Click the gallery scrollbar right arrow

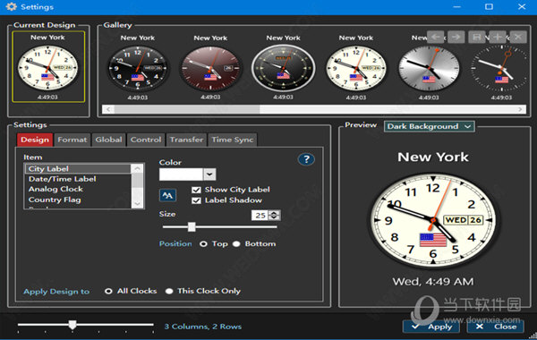tap(520, 109)
